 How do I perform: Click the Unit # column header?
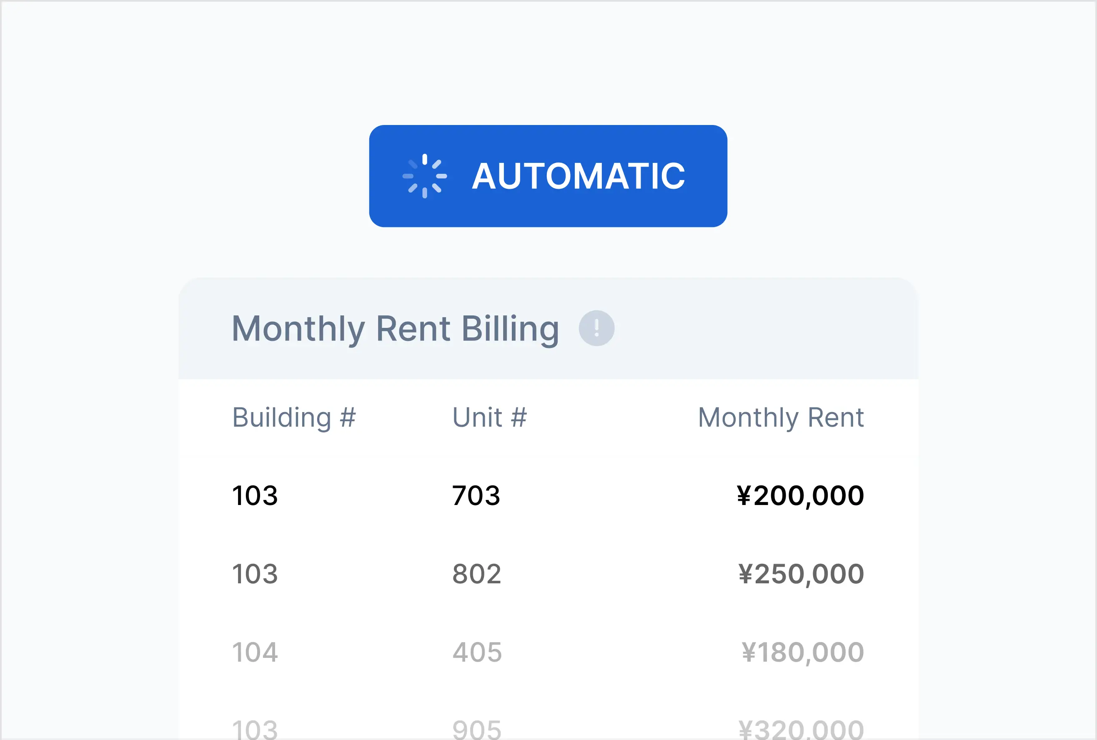point(489,417)
